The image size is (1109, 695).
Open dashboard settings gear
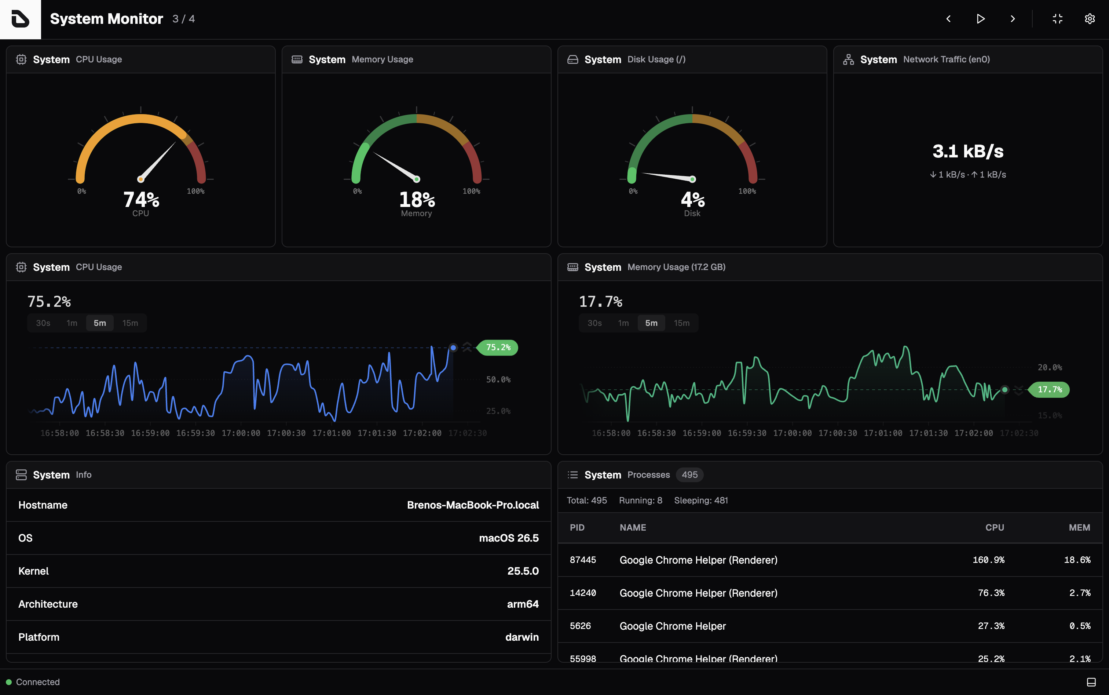coord(1090,19)
